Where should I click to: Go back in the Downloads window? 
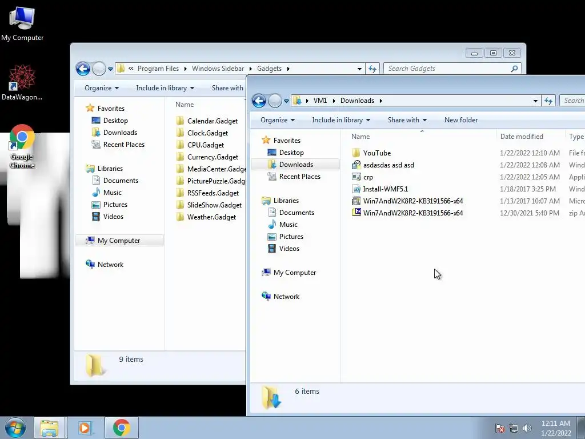pyautogui.click(x=259, y=101)
